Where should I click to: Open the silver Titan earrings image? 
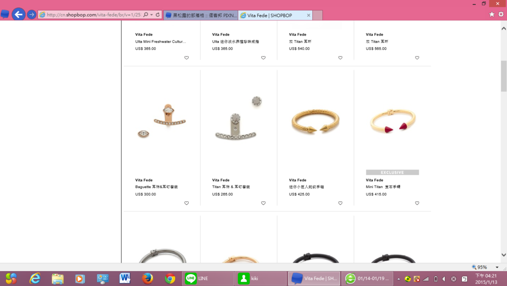point(239,118)
